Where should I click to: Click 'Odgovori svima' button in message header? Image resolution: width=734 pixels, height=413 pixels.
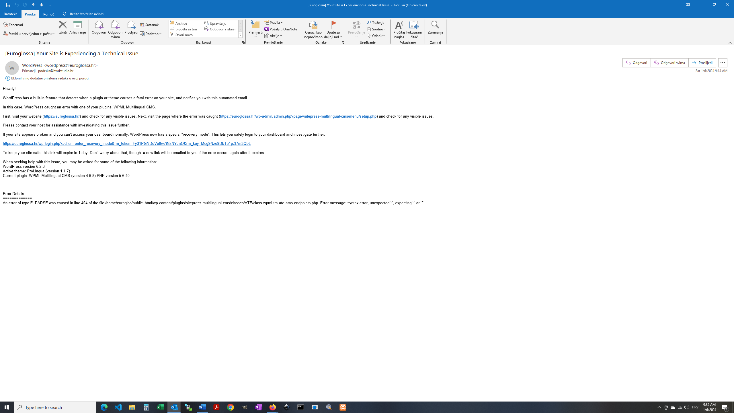(669, 63)
